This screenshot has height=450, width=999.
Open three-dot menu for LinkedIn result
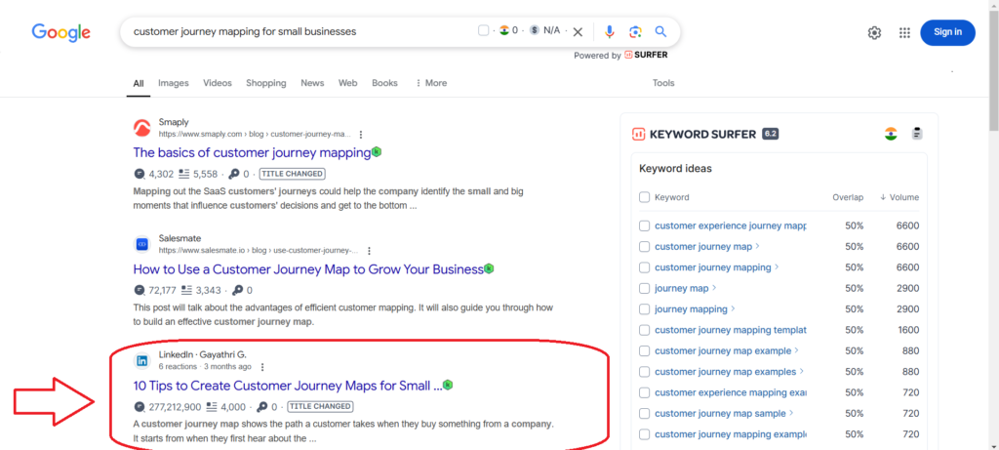(262, 367)
